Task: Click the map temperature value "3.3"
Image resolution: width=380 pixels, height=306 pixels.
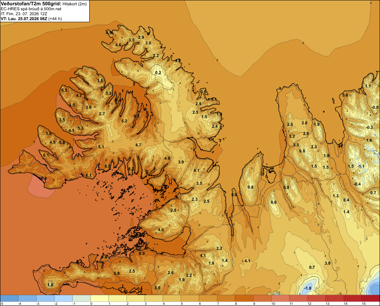Action: [x=108, y=93]
